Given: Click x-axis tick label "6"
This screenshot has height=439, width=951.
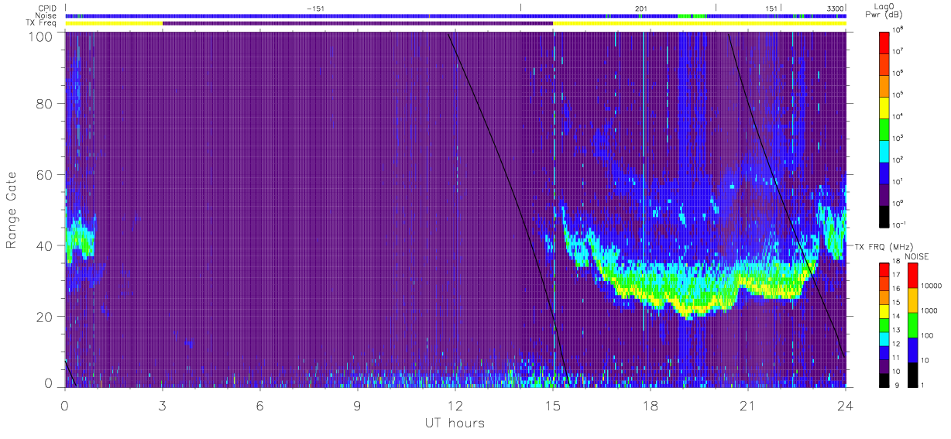Looking at the screenshot, I should (x=260, y=406).
